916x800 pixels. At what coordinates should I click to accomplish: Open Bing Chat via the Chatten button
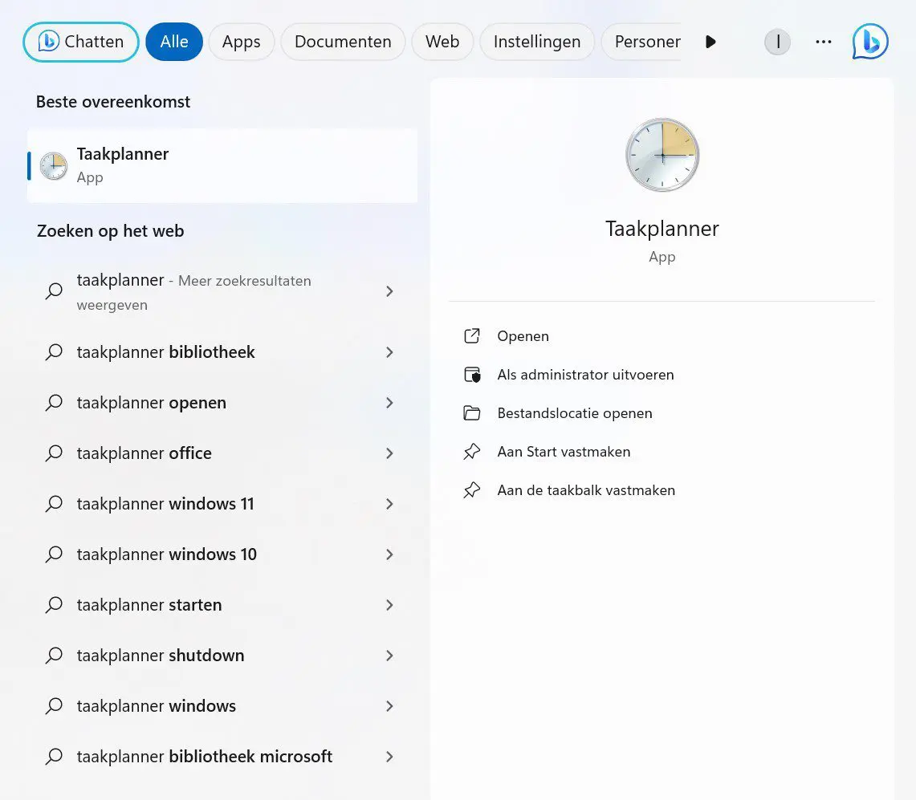pos(80,42)
